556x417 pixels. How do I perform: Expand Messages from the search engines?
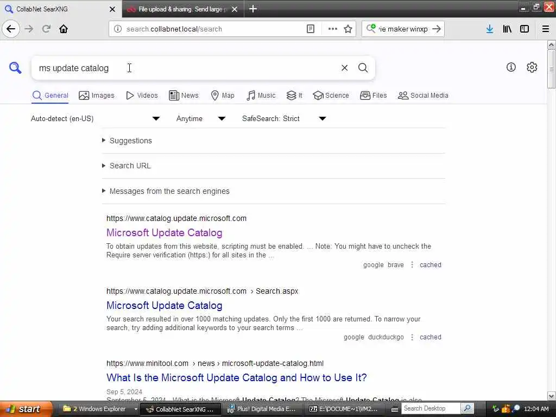pyautogui.click(x=169, y=191)
